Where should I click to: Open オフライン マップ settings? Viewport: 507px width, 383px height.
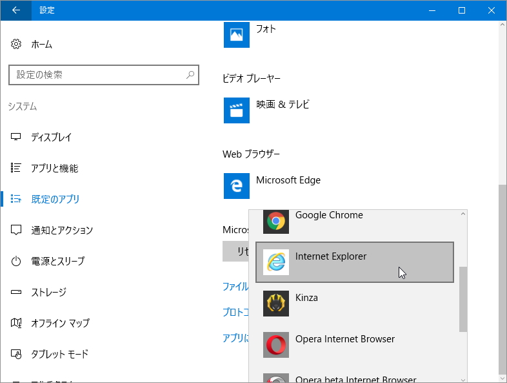click(61, 323)
